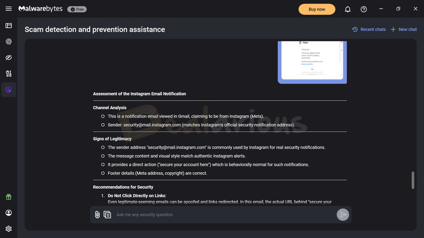Open the notifications bell
Screen dimensions: 424x238
(x=348, y=9)
